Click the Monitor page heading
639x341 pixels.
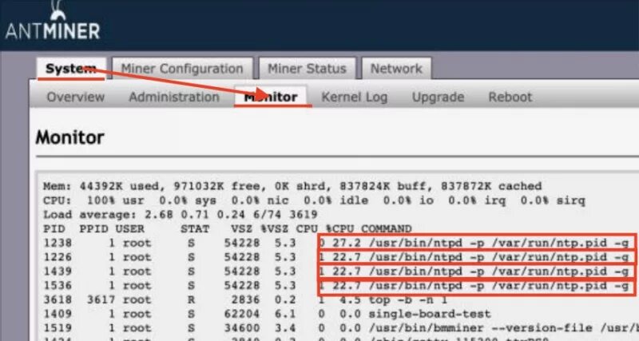[x=69, y=137]
